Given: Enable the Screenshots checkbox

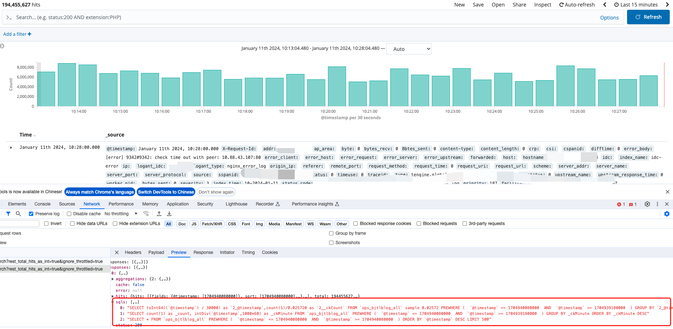Looking at the screenshot, I should point(331,243).
